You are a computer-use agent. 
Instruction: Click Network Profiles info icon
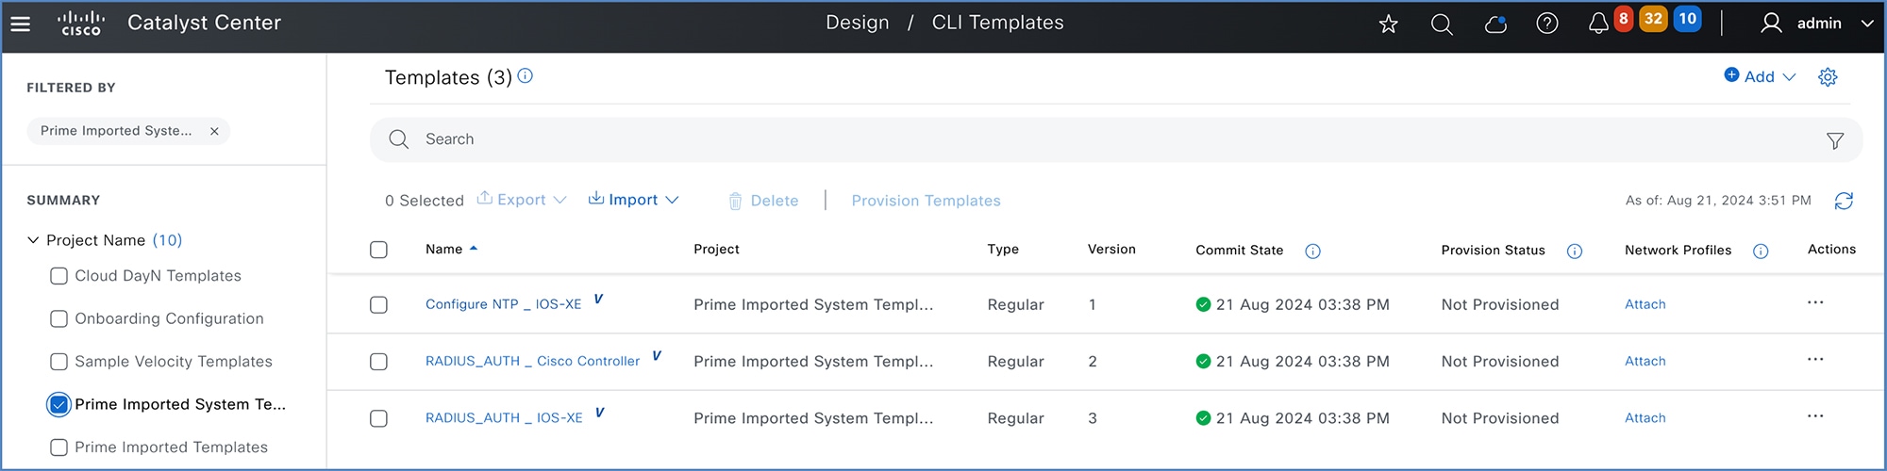coord(1761,251)
